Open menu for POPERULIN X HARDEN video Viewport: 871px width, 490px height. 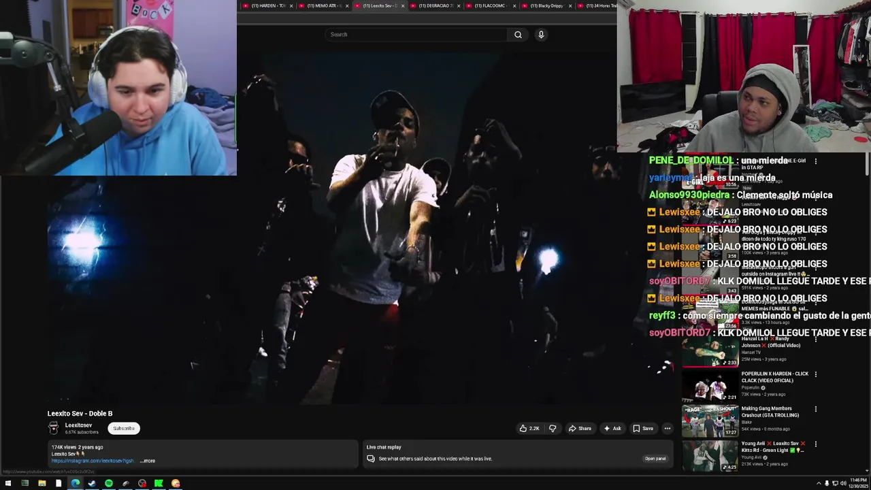pos(816,374)
